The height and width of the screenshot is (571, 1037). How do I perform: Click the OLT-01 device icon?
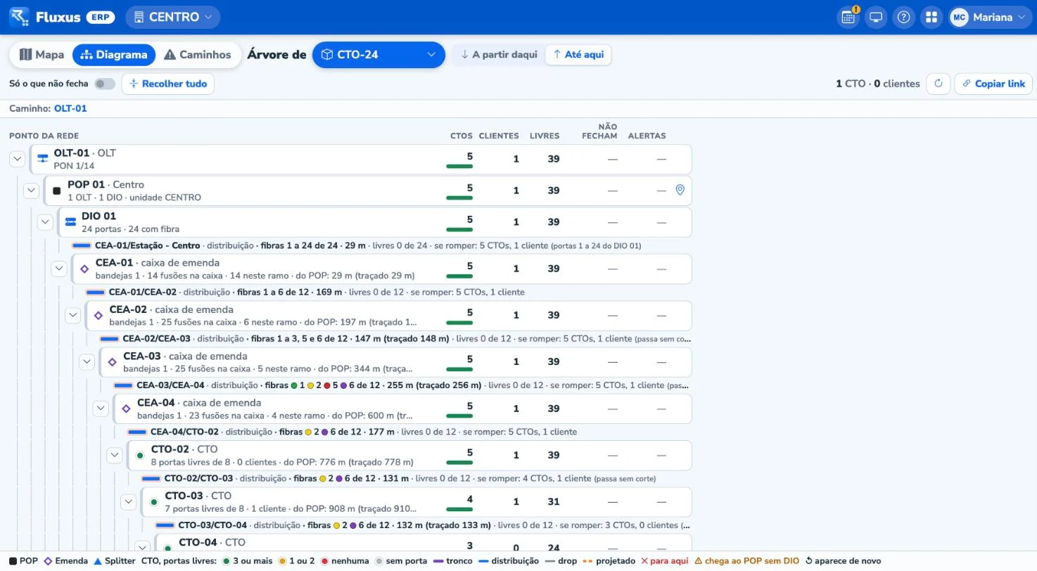(x=43, y=159)
